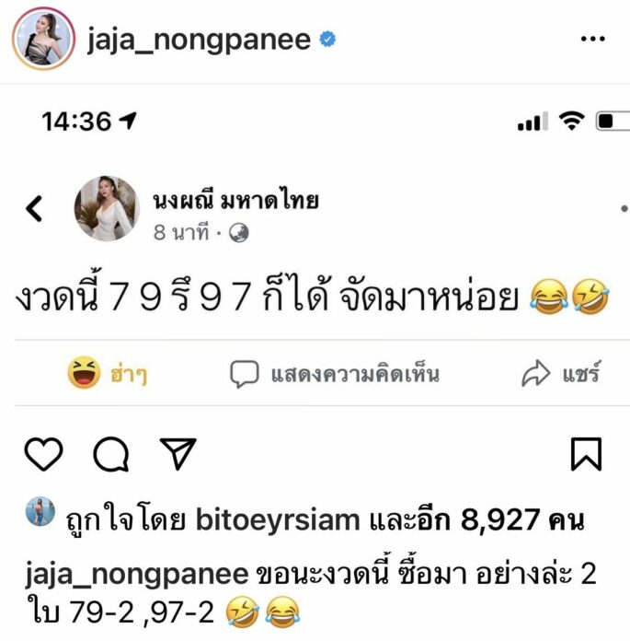The height and width of the screenshot is (641, 630).
Task: Click แสดงความคิดเห็น comment button
Action: point(335,374)
